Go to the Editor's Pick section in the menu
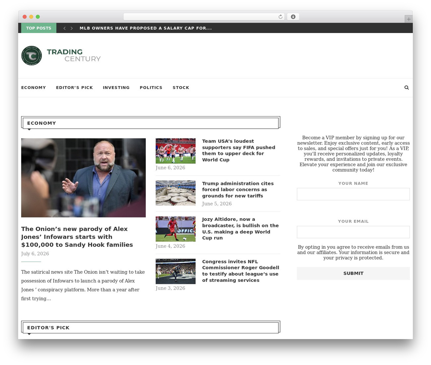Viewport: 431px width, 365px height. coord(74,88)
